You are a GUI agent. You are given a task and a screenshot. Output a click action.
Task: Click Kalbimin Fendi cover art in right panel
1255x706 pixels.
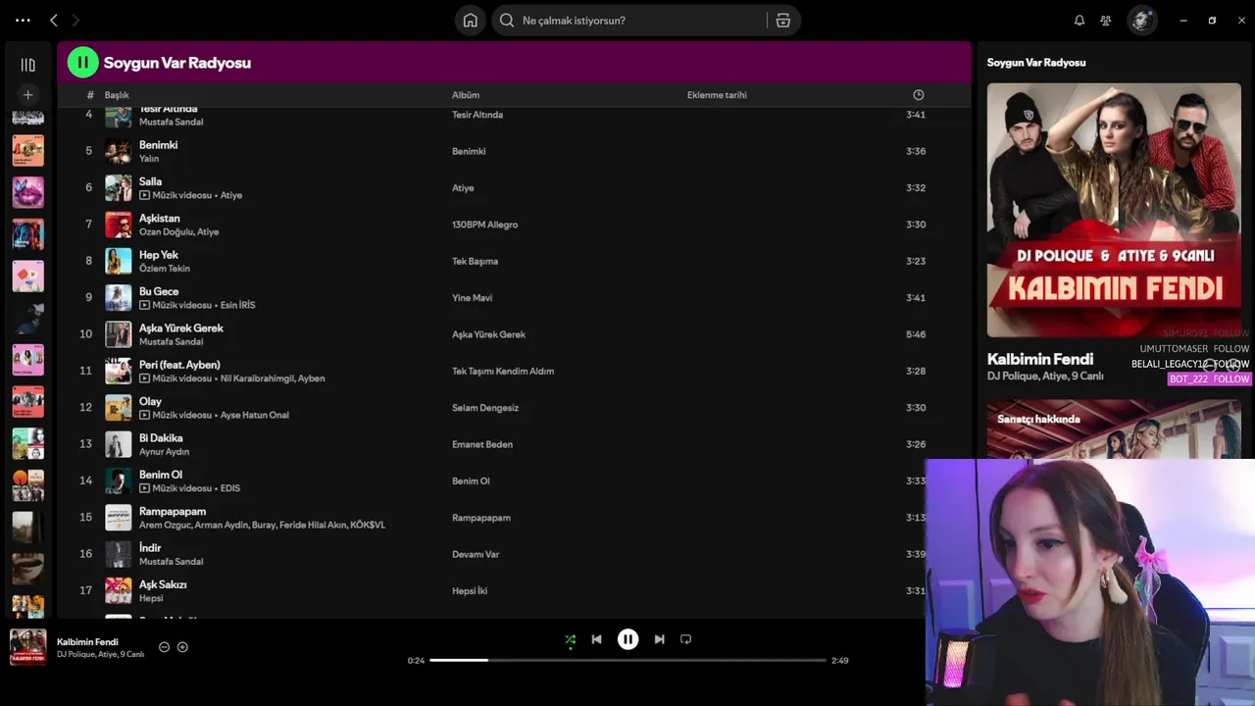(x=1114, y=210)
